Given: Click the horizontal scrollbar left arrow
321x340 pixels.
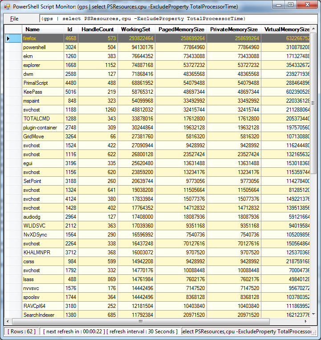Looking at the screenshot, I should 8,321.
